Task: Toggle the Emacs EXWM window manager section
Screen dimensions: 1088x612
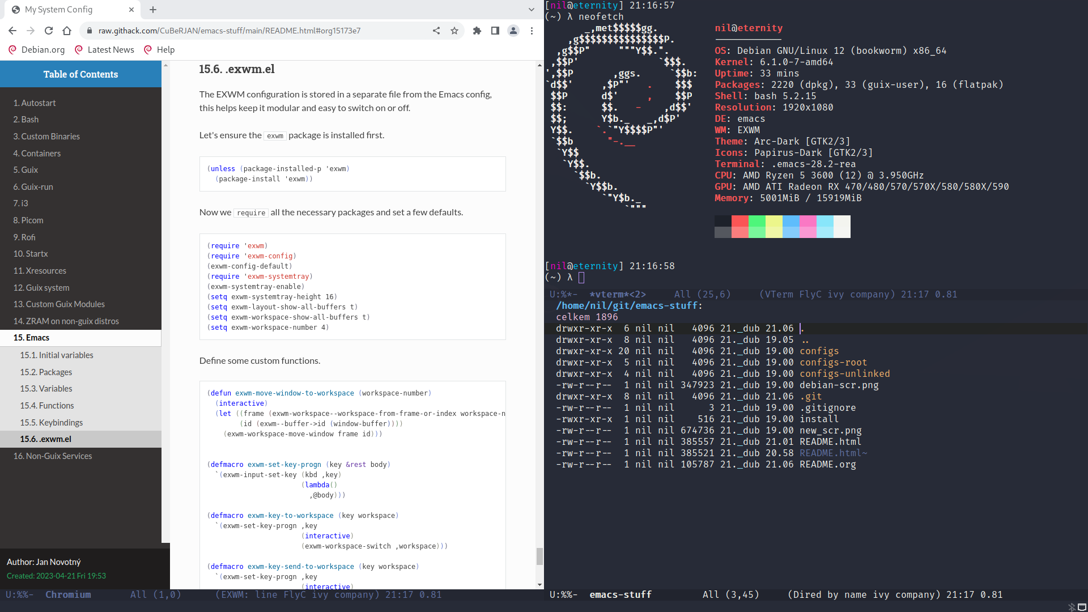Action: [46, 439]
